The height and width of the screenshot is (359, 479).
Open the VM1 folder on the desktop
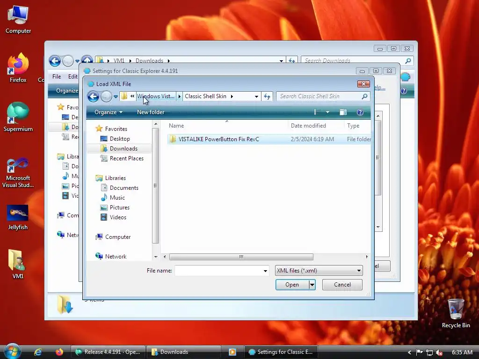coord(18,265)
